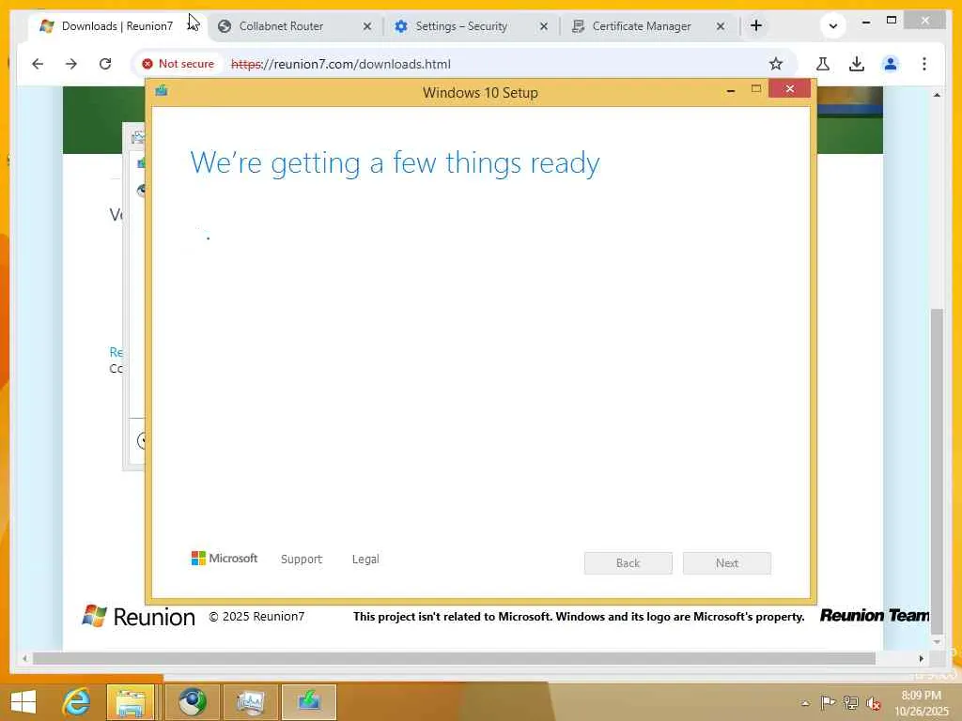This screenshot has width=962, height=721.
Task: Click the Windows 10 Setup title icon
Action: coord(162,91)
